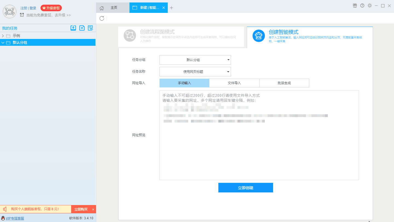The height and width of the screenshot is (222, 394).
Task: Click the 网址导入 label
Action: pyautogui.click(x=139, y=83)
